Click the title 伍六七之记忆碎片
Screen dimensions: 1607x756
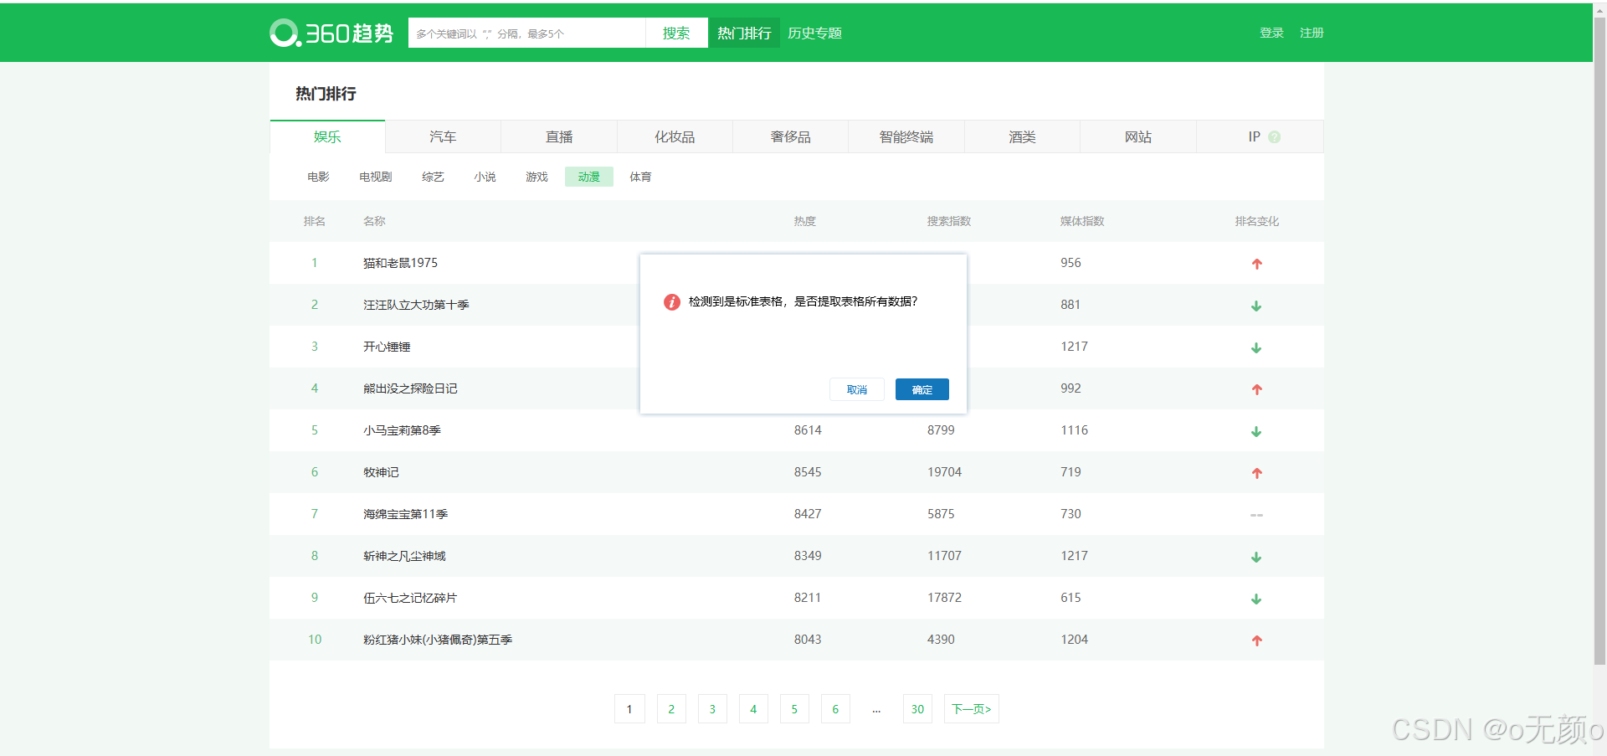tap(410, 598)
